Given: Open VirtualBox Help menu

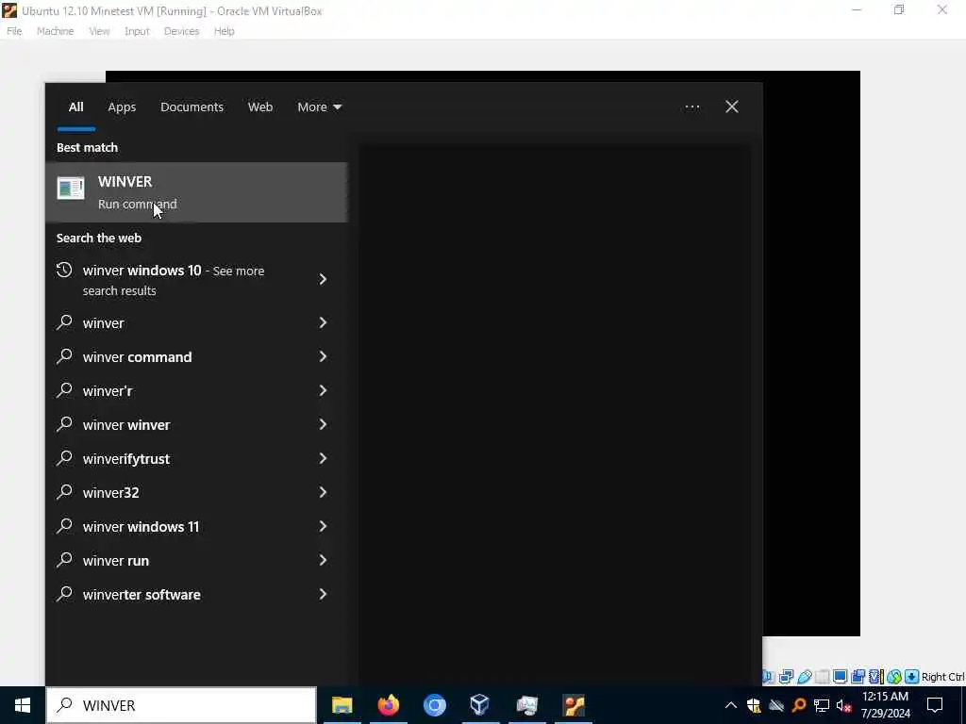Looking at the screenshot, I should click(x=225, y=31).
